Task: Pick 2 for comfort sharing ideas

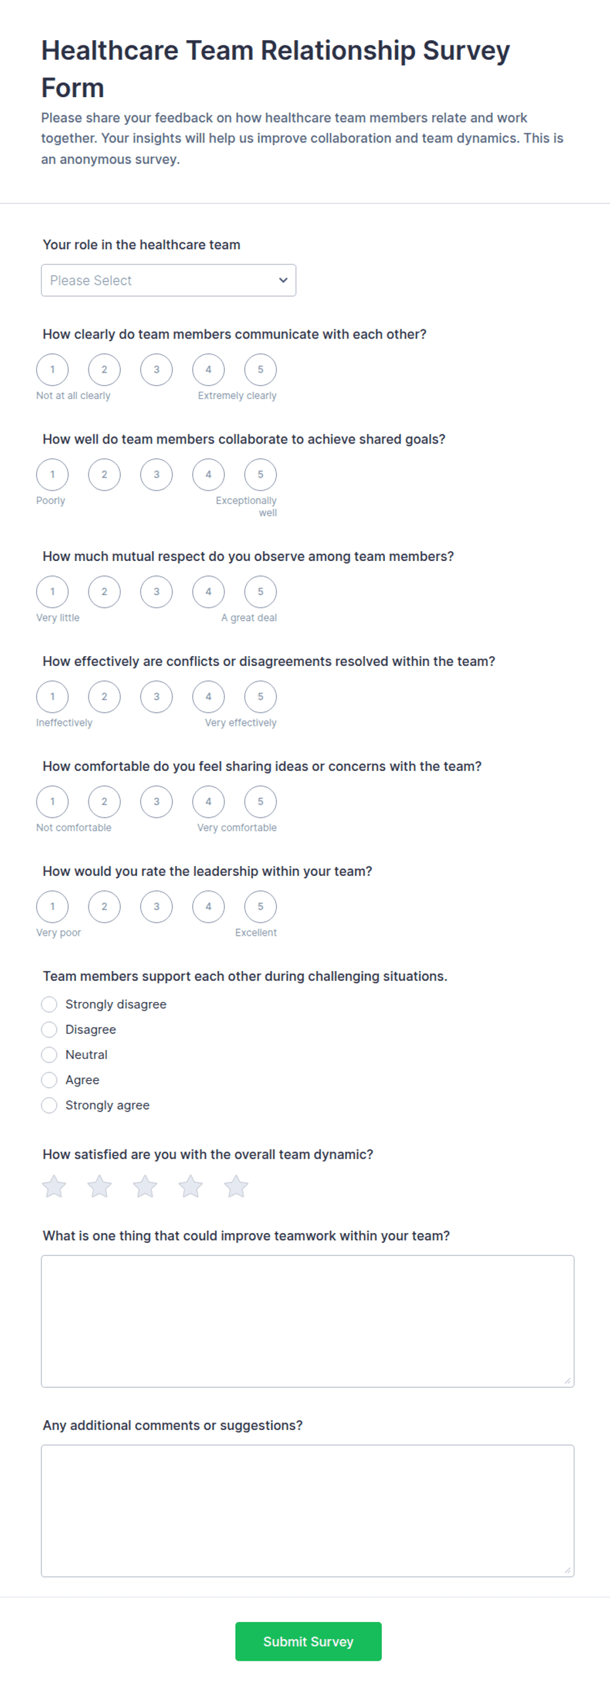Action: [x=104, y=802]
